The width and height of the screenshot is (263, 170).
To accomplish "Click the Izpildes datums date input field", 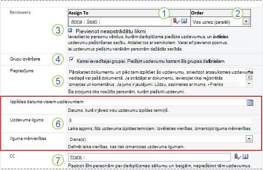I will coord(157,102).
